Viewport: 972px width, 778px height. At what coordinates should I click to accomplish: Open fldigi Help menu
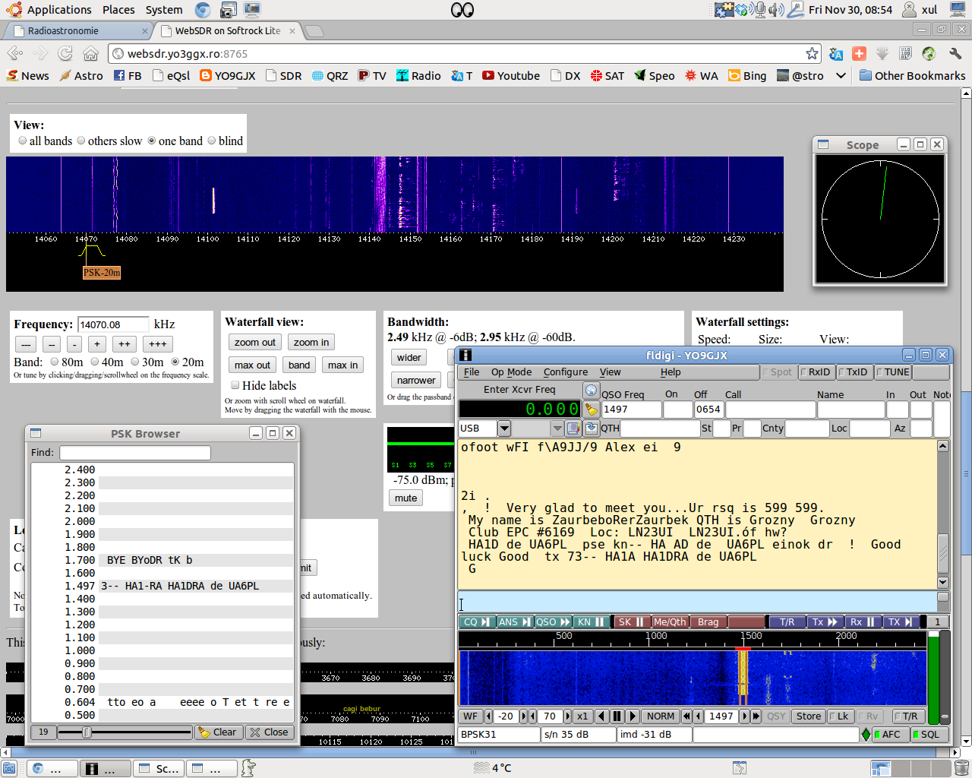click(671, 372)
